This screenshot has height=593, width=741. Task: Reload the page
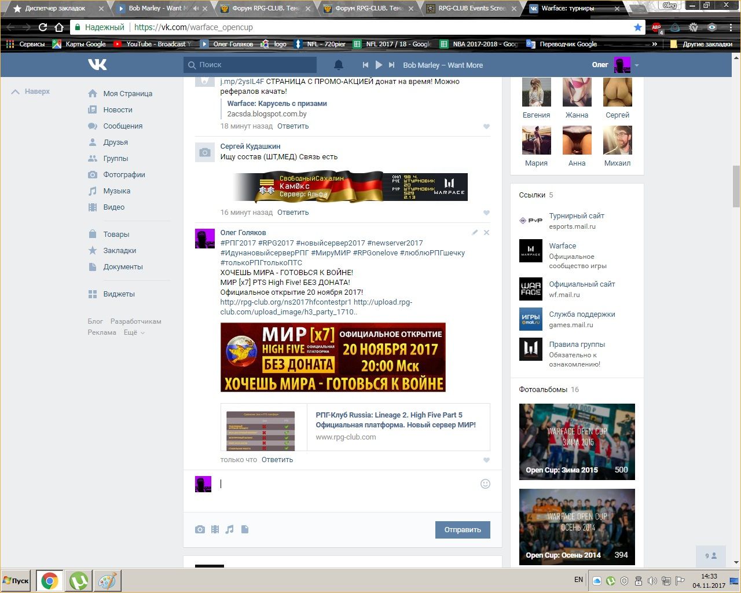(42, 27)
